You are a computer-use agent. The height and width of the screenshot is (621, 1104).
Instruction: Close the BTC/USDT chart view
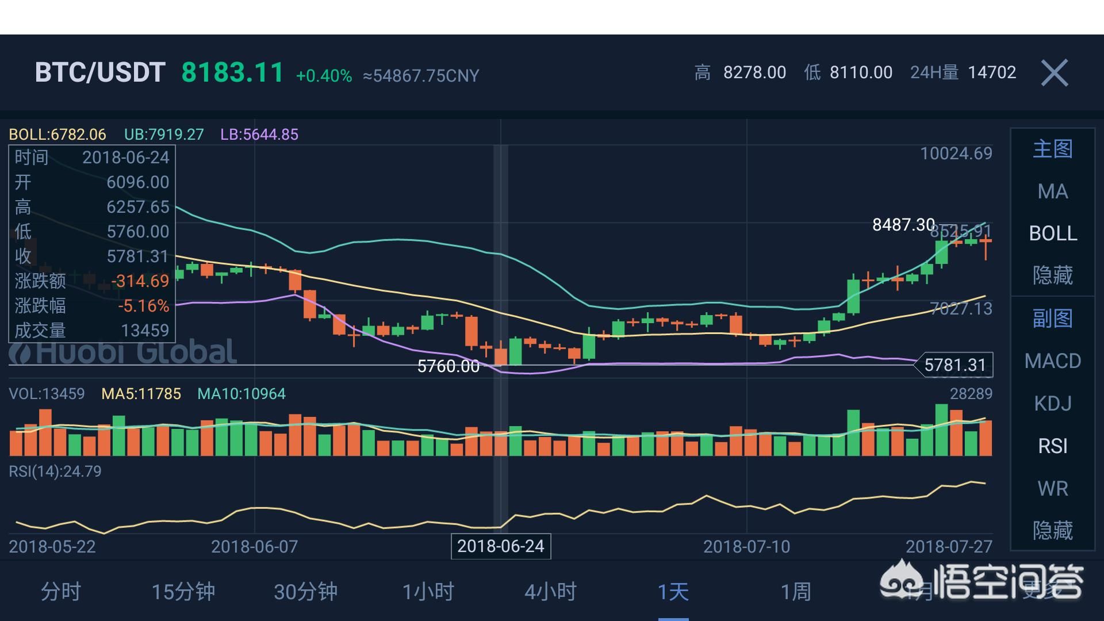[x=1055, y=73]
